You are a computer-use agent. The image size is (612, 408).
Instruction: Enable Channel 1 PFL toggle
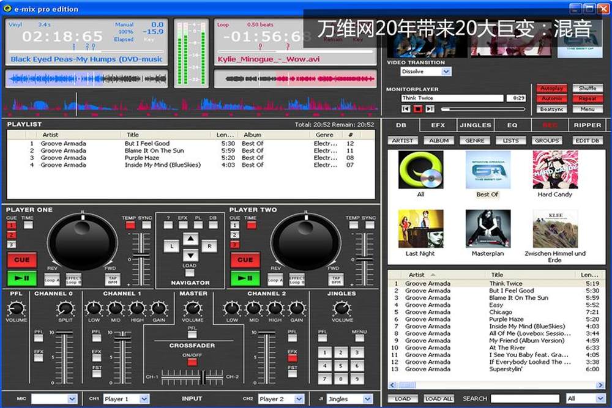tap(97, 337)
